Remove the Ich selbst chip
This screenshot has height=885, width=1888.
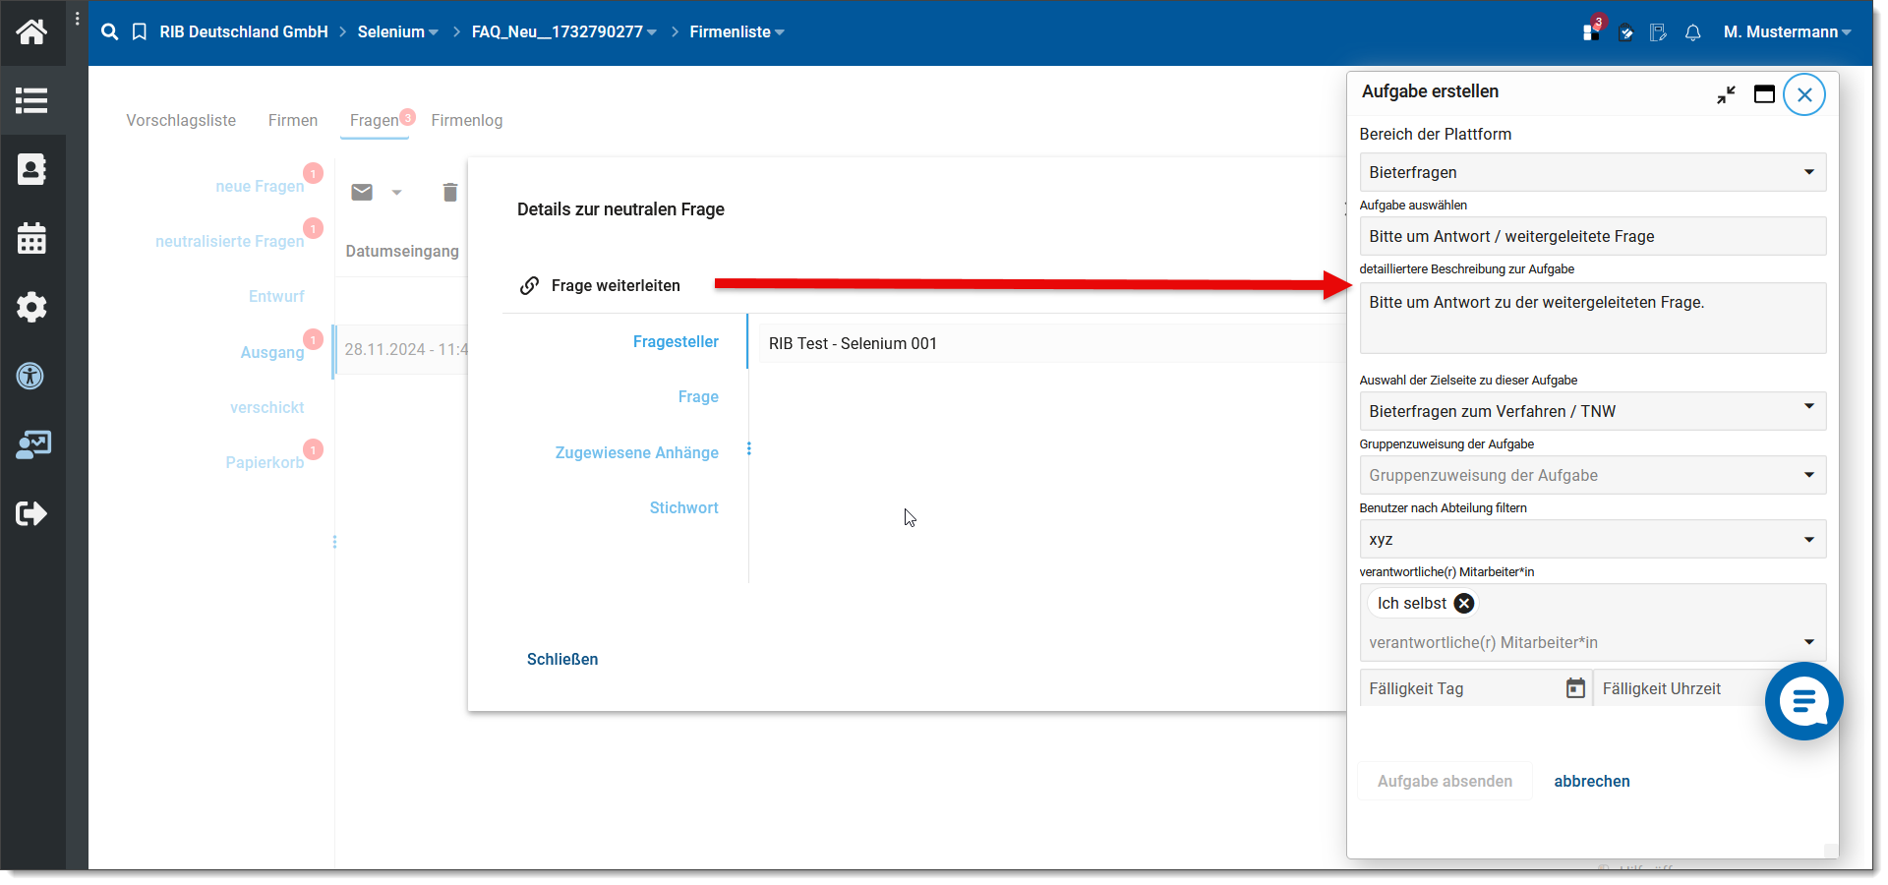1464,604
